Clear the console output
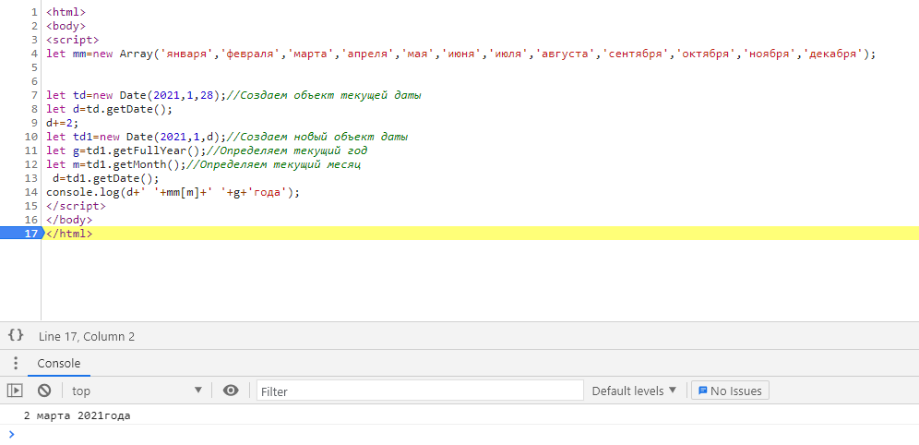This screenshot has width=919, height=445. coord(43,391)
